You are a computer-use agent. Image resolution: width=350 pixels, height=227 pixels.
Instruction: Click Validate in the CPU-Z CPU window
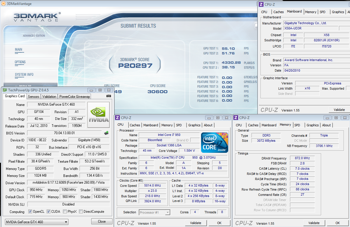tap(196, 223)
